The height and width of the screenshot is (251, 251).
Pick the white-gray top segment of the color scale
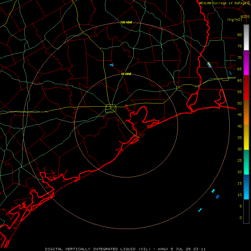coord(246,37)
